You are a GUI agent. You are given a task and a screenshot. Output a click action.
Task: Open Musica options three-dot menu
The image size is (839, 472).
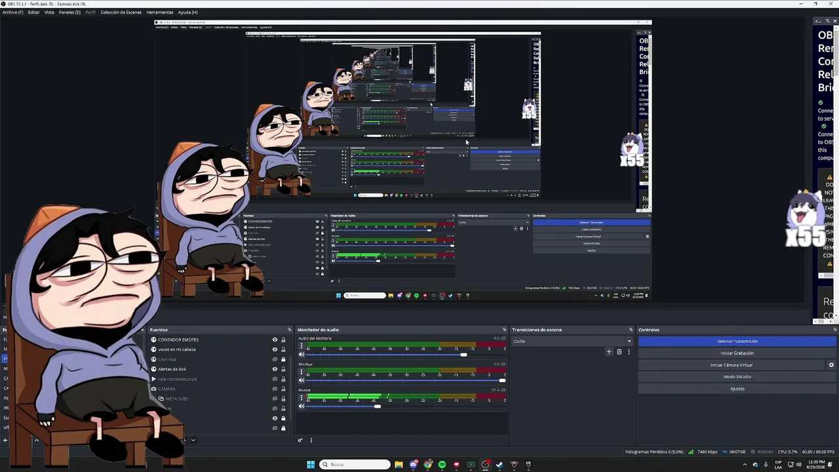302,398
